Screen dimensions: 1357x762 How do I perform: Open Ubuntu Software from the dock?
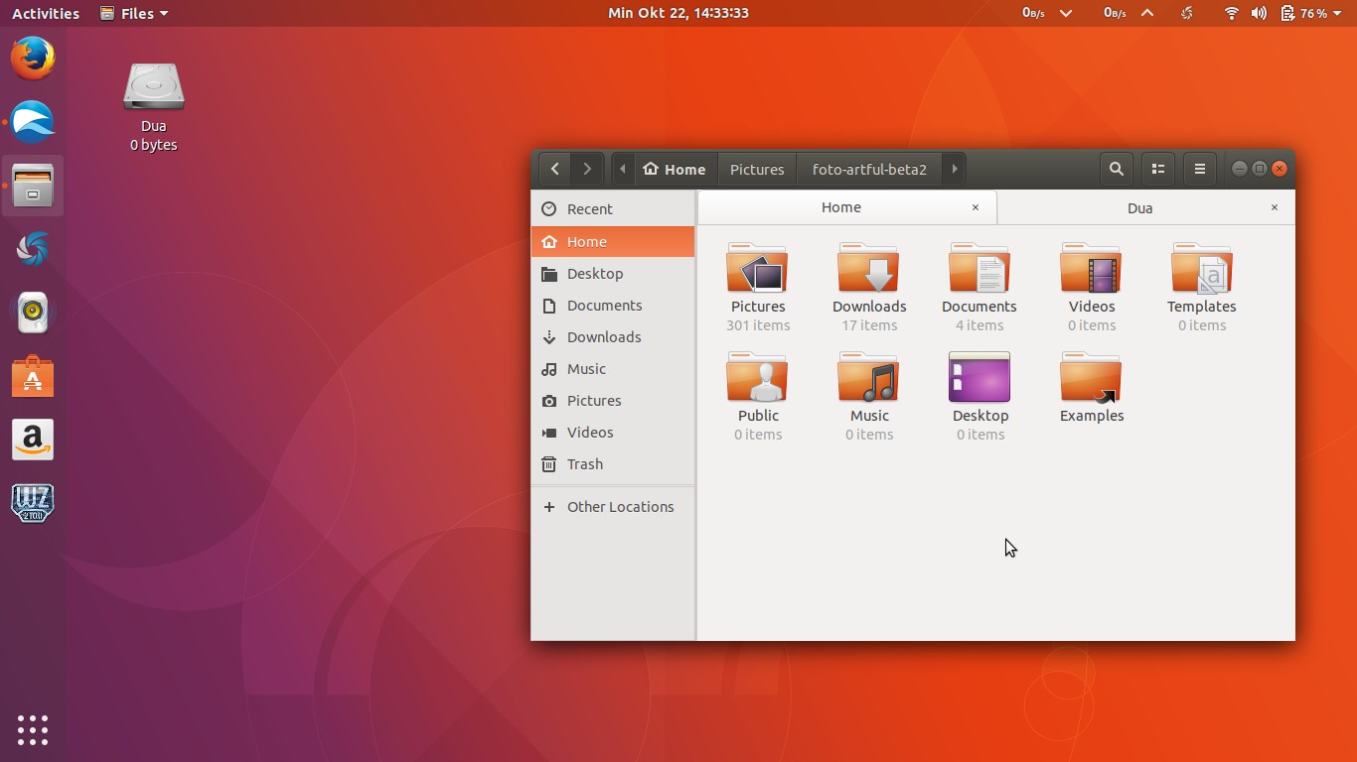pos(33,376)
